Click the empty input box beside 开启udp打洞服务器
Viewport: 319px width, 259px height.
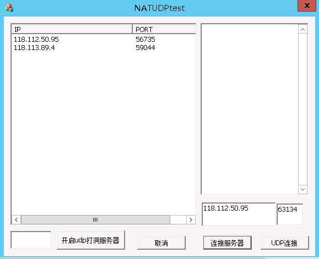31,240
